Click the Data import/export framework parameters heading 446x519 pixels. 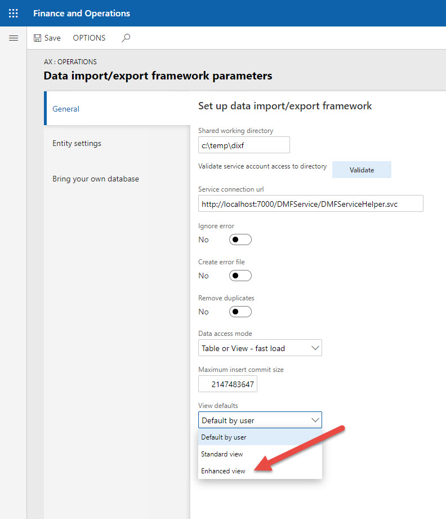(158, 76)
